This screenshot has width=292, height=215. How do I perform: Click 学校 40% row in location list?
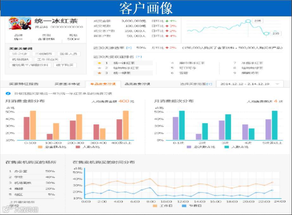[x=32, y=177]
